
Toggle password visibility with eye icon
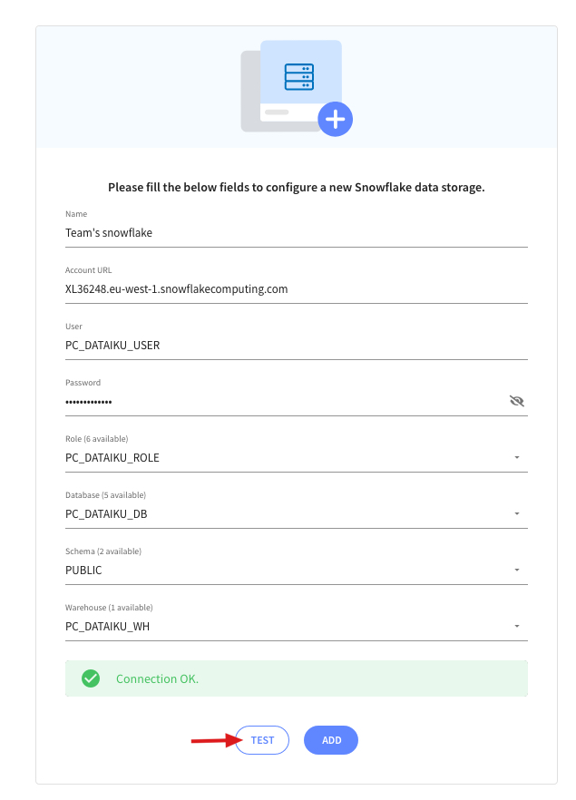[x=517, y=401]
